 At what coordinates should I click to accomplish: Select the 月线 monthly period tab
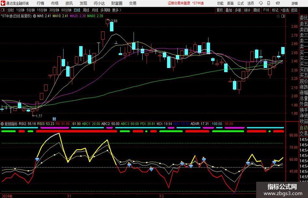click(x=95, y=10)
